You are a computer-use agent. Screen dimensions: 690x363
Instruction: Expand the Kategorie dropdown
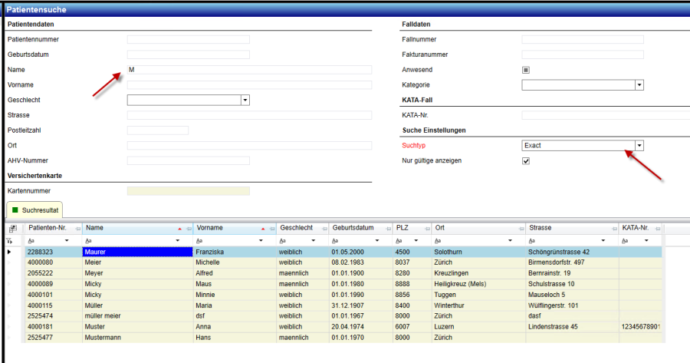point(639,85)
